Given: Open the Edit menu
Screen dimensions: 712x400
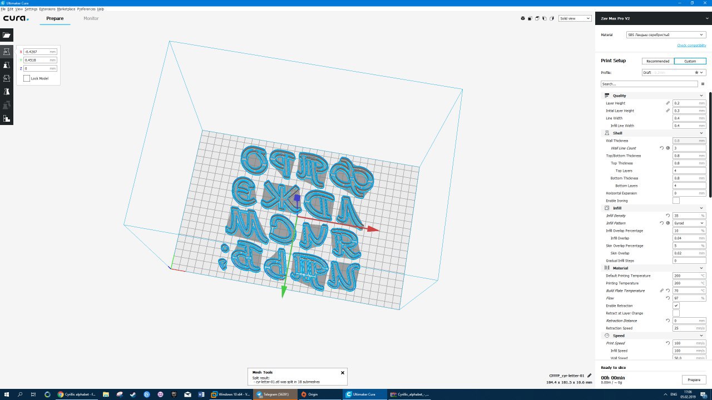Looking at the screenshot, I should coord(11,9).
